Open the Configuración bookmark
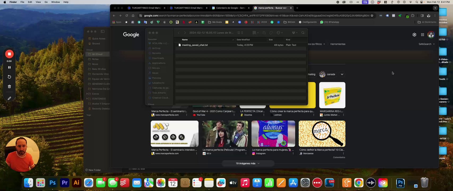 [308, 22]
